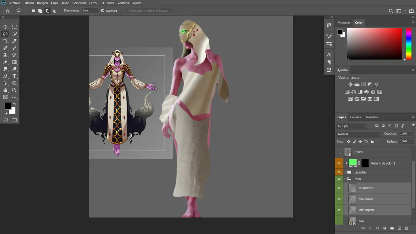Switch to the Muestras tab

pos(344,22)
